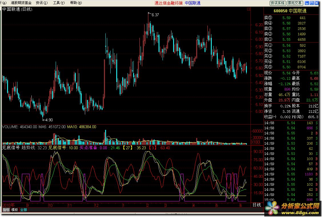Screen dimensions: 322x217
Task: Switch to the 指标 tab at bottom
Action: point(6,210)
